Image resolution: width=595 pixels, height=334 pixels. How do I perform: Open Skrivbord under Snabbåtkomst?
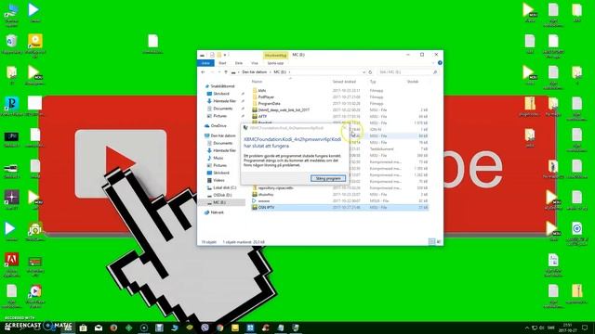click(221, 94)
